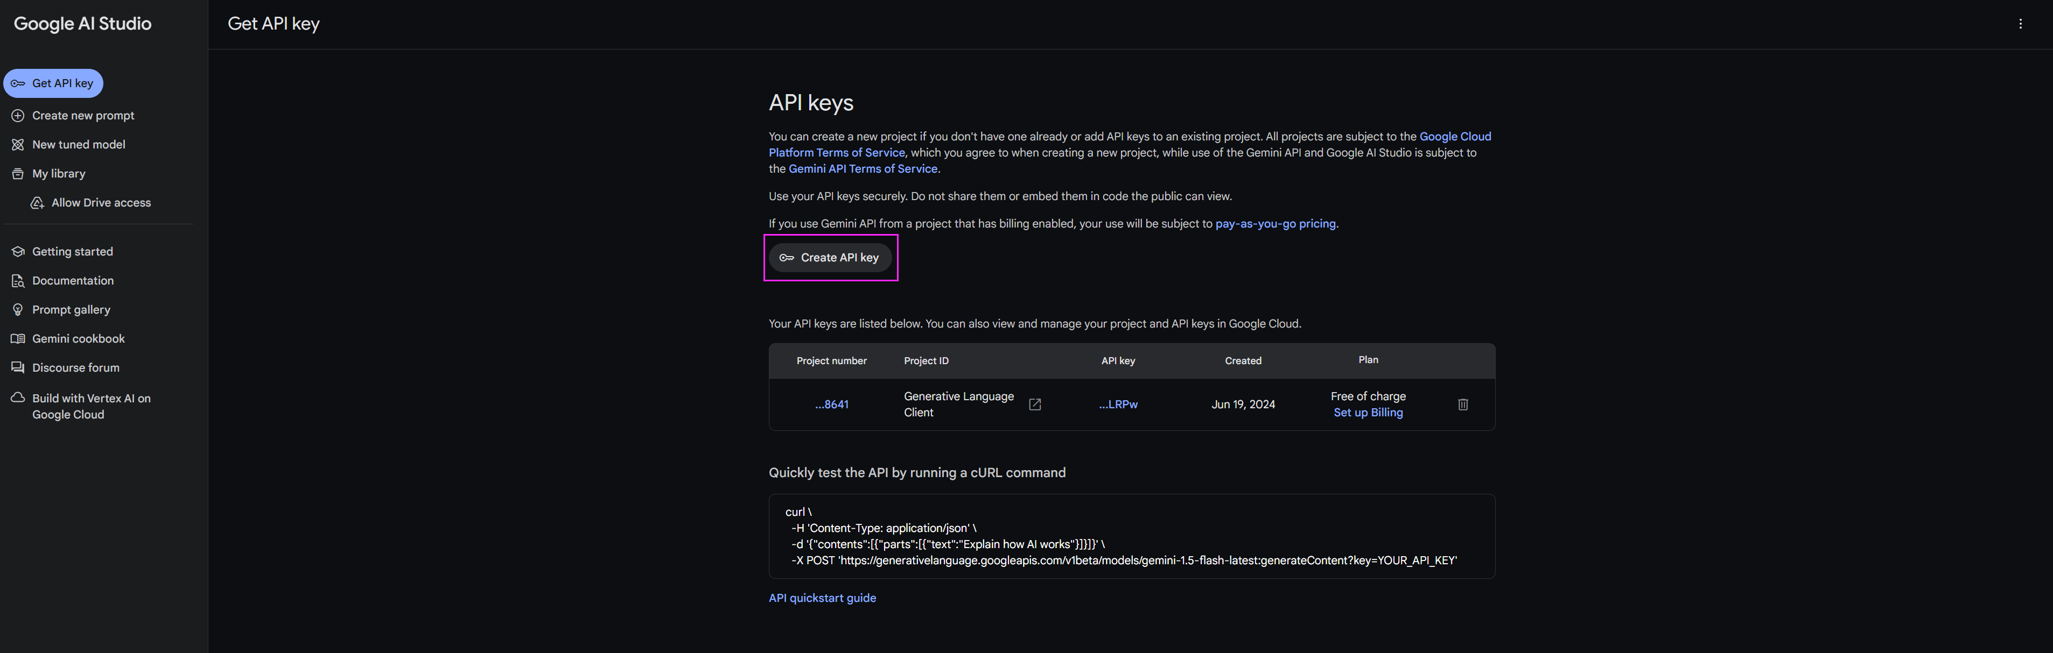Click the ...LRPw API key link
Viewport: 2053px width, 653px height.
tap(1117, 404)
